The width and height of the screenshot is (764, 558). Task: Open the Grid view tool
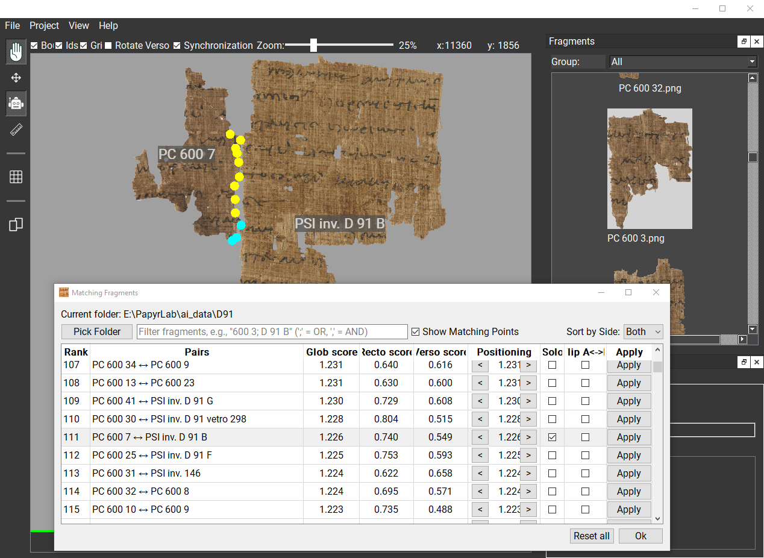coord(16,177)
